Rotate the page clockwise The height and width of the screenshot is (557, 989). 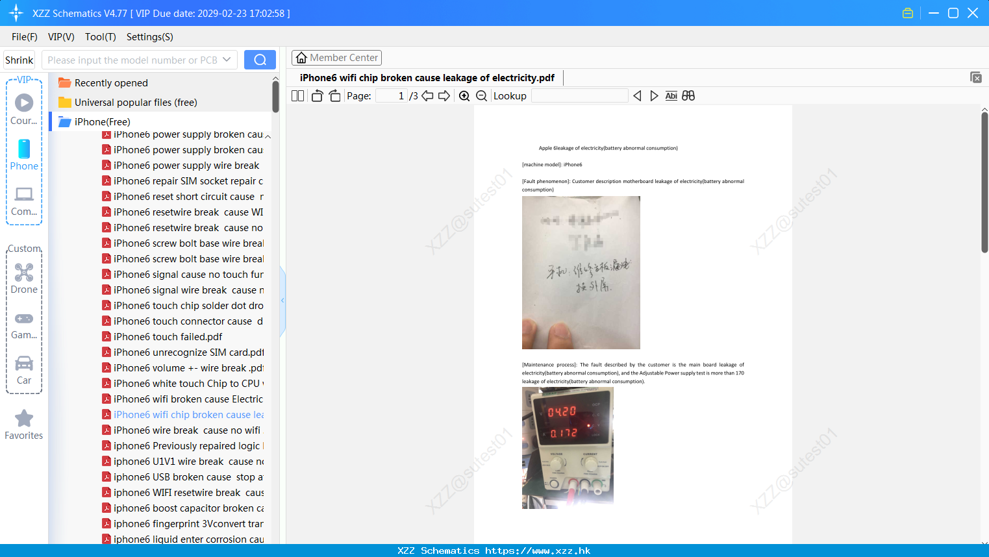pyautogui.click(x=334, y=96)
